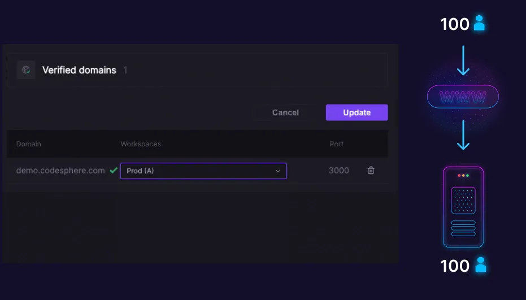Click the arrow pointing down to WWW
Image resolution: width=526 pixels, height=300 pixels.
463,60
